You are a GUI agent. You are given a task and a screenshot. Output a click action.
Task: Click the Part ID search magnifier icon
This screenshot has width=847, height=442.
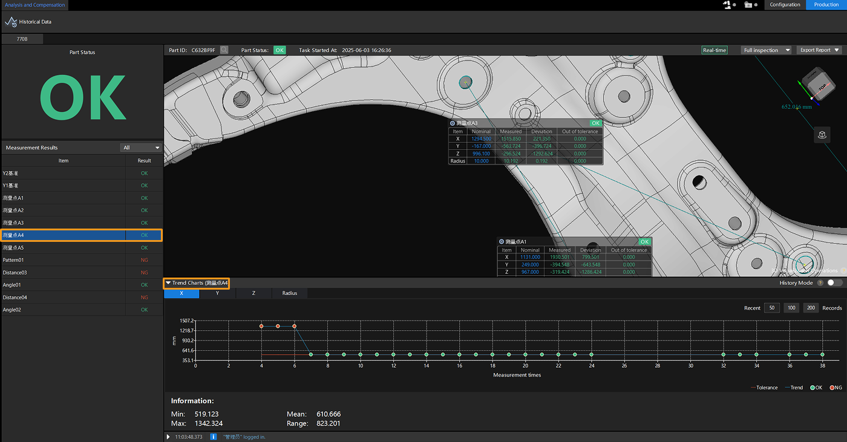(224, 50)
